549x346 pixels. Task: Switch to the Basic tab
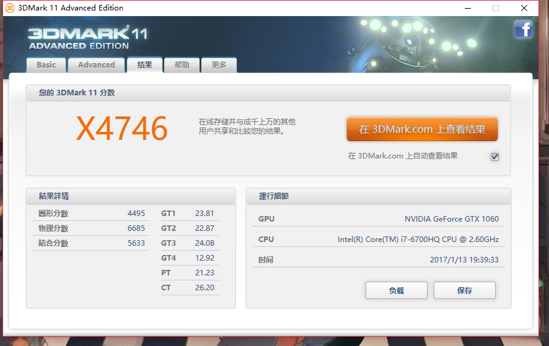pyautogui.click(x=46, y=65)
